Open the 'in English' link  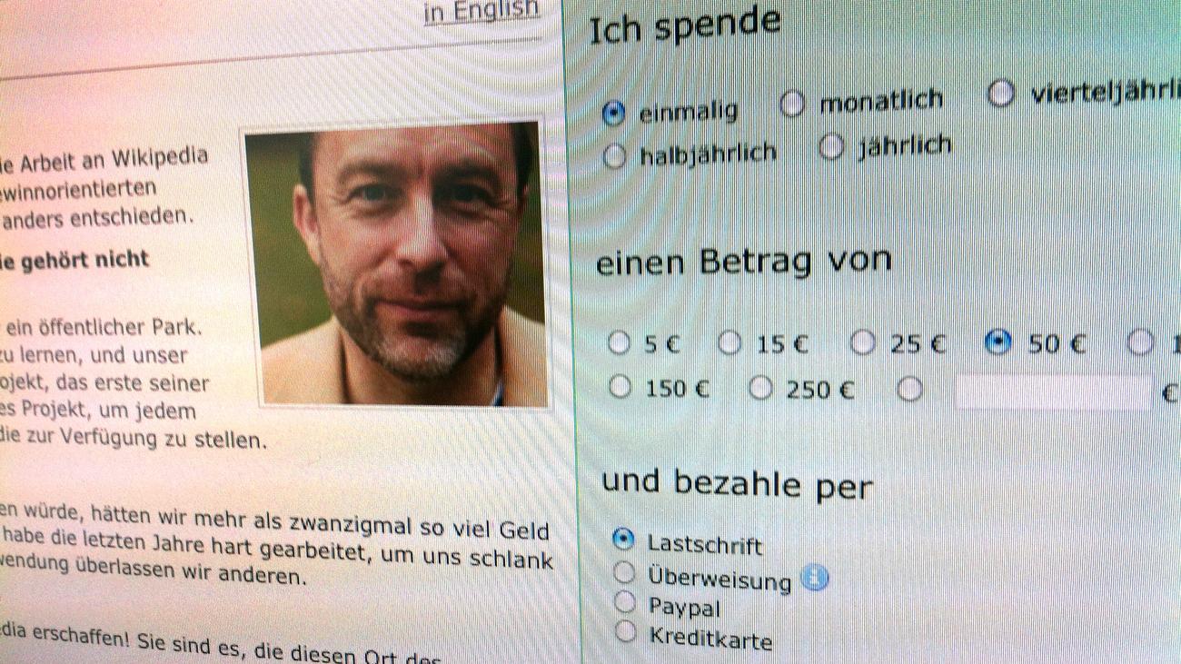pyautogui.click(x=481, y=12)
